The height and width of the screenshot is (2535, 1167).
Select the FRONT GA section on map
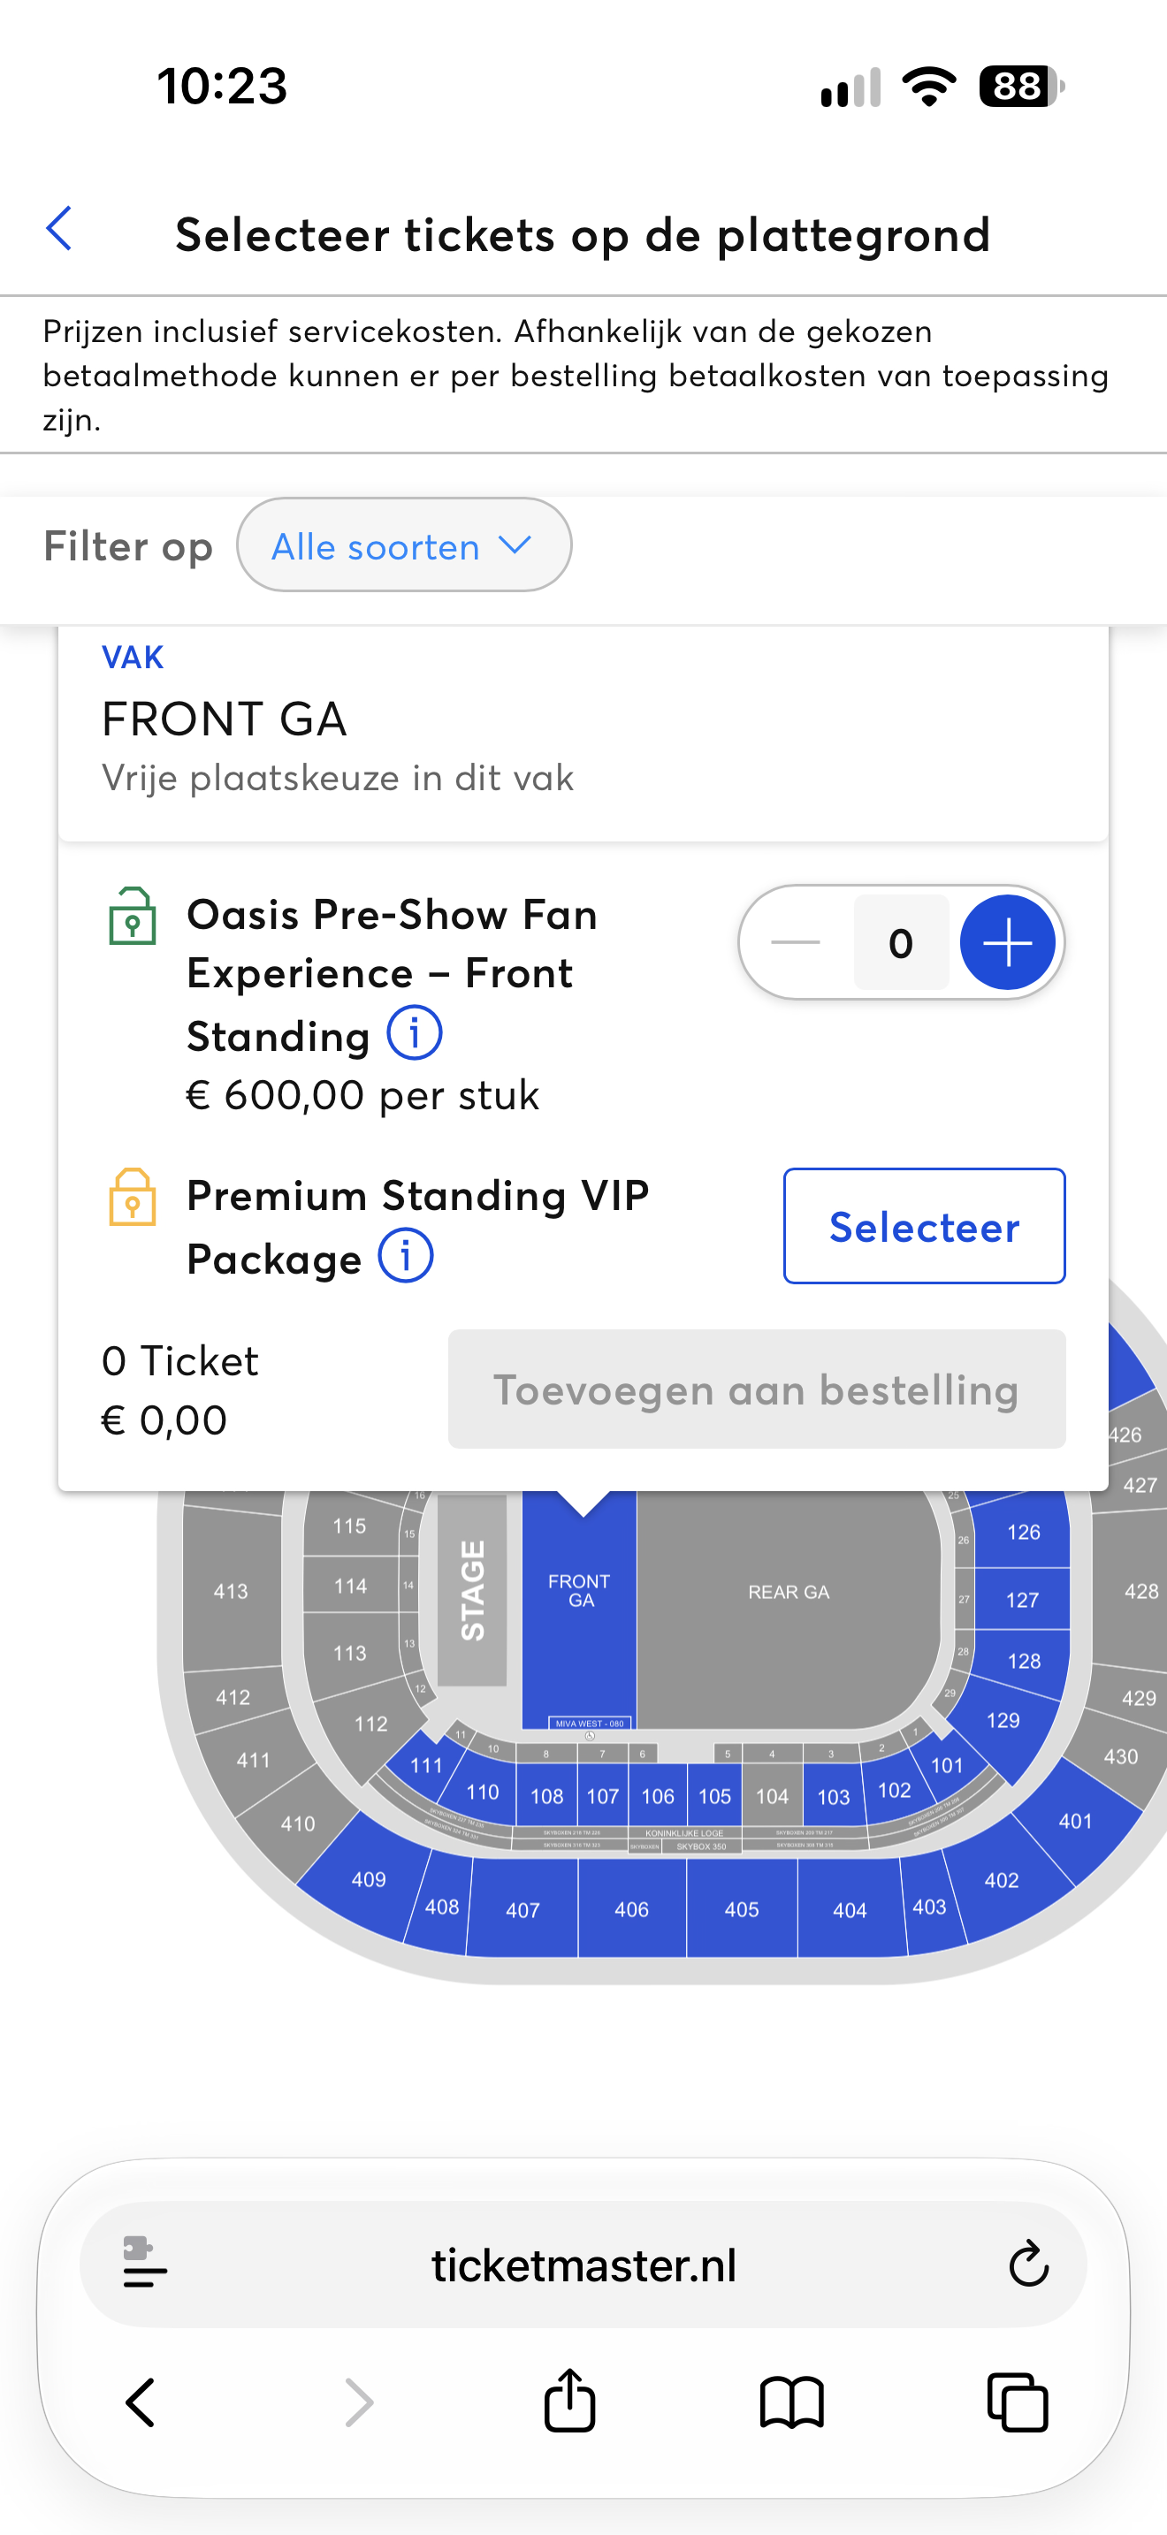(x=578, y=1604)
